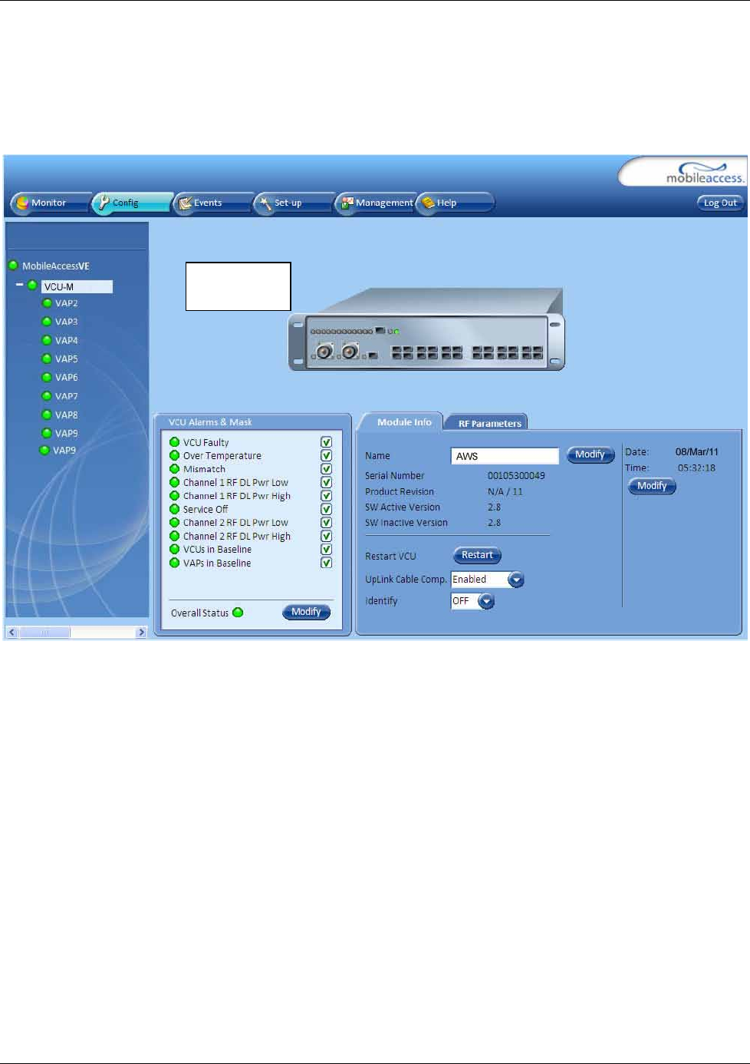Viewport: 750px width, 1064px height.
Task: Click the Config wrench icon
Action: point(104,203)
